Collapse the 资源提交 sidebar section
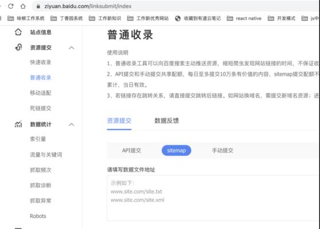Screen dimensions: 320x229 [x=72, y=48]
